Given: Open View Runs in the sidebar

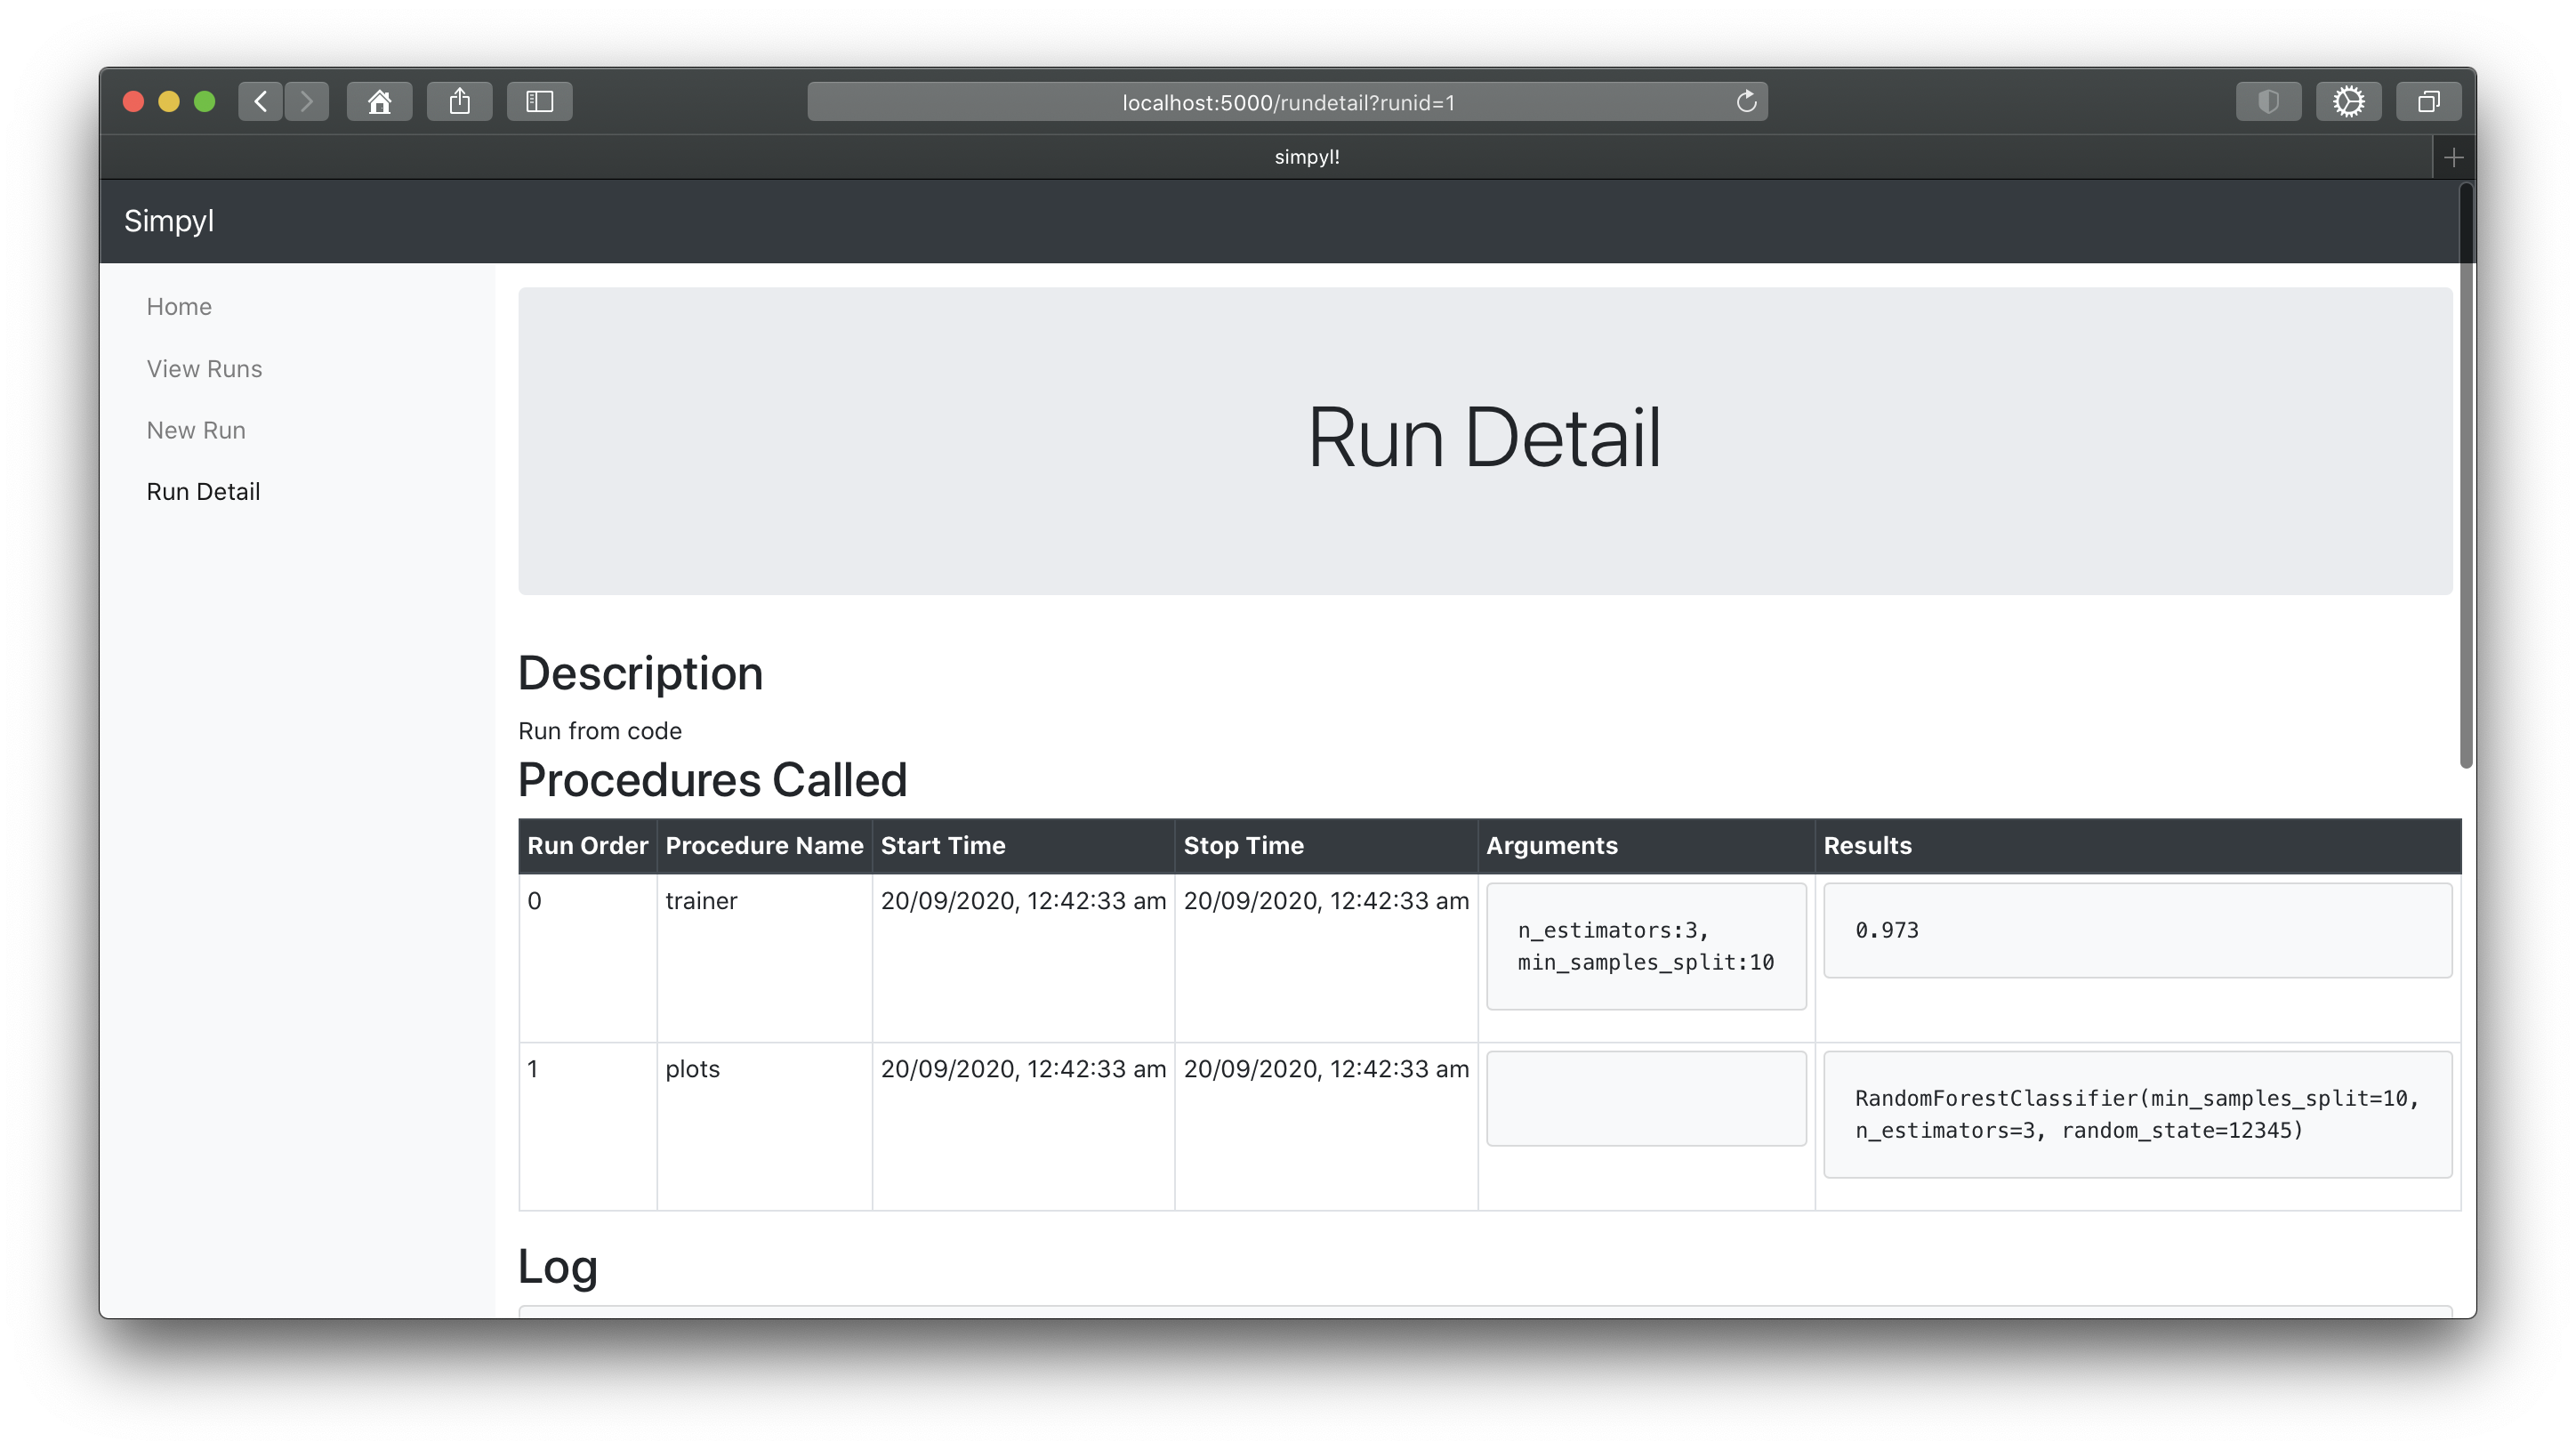Looking at the screenshot, I should 204,369.
